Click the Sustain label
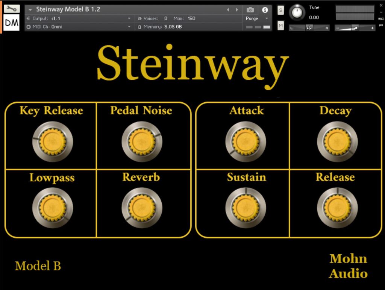This screenshot has width=385, height=290. tap(247, 177)
